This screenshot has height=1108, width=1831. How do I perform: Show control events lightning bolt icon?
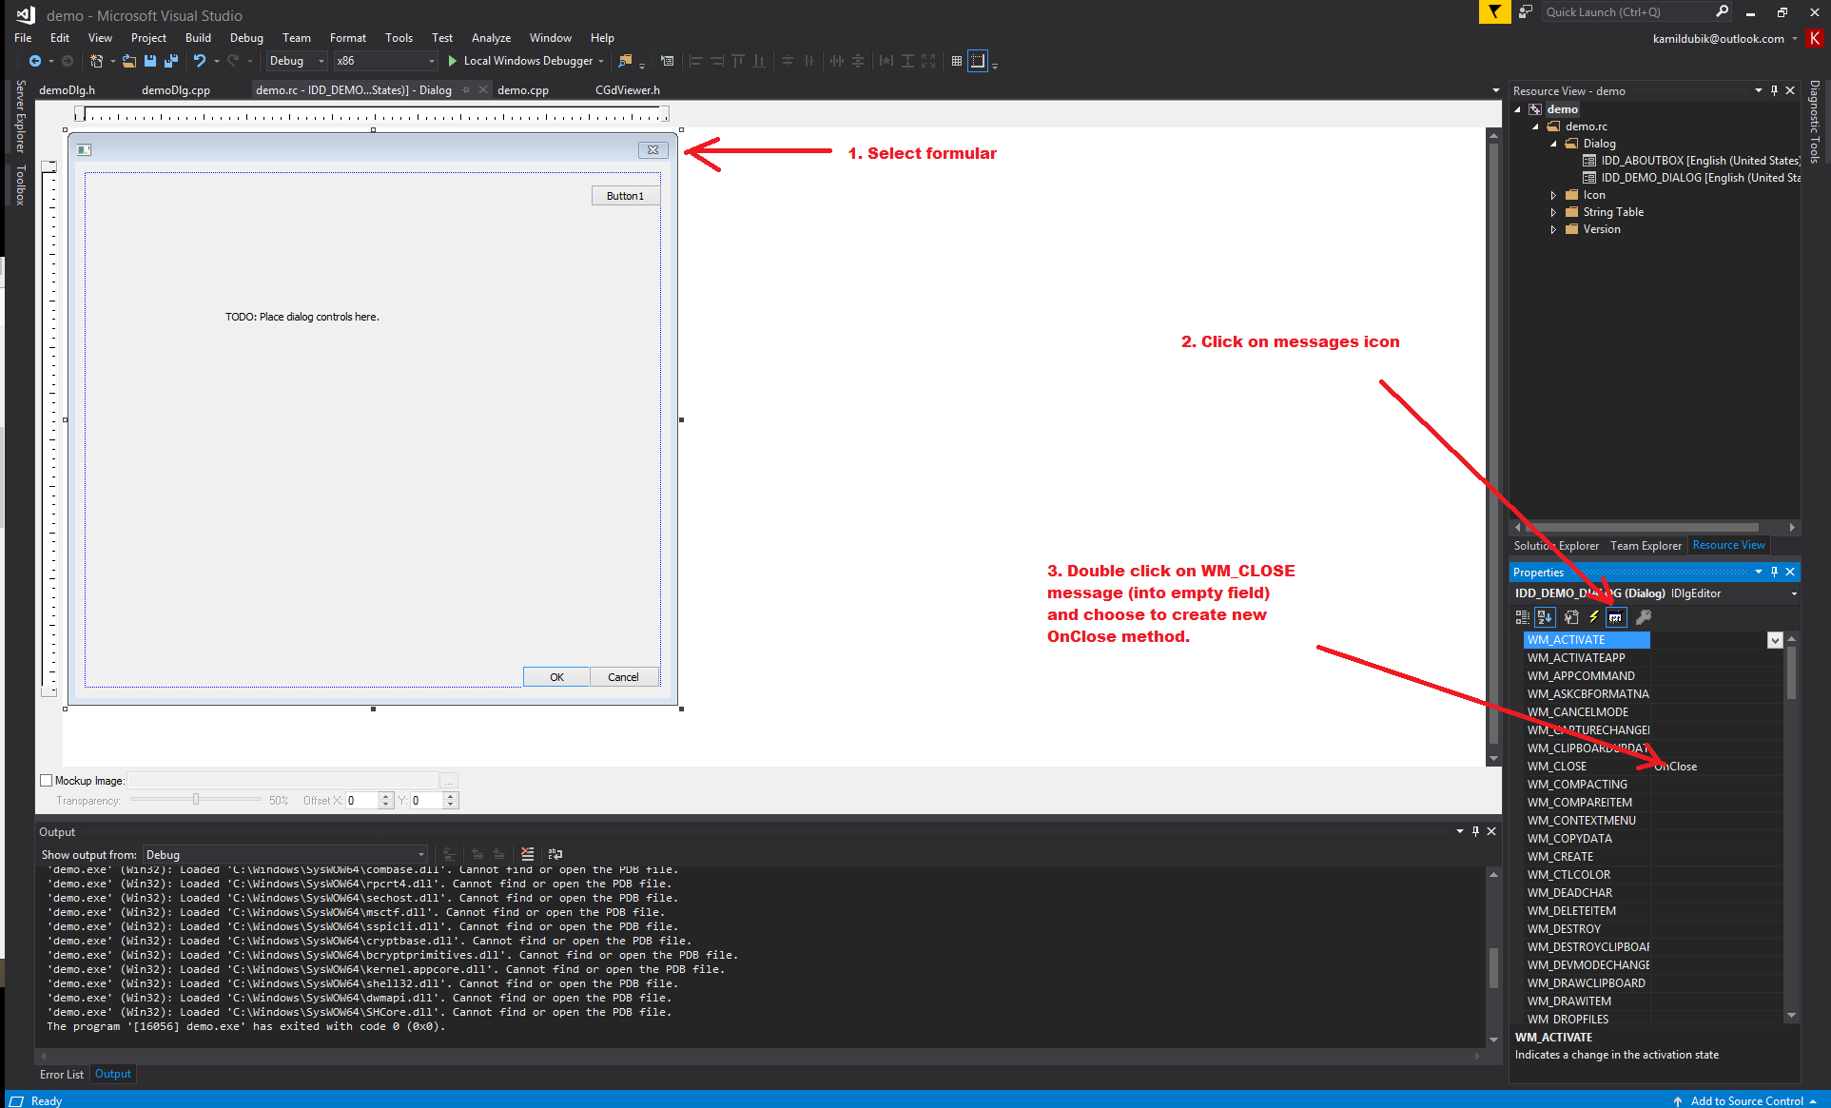click(1594, 617)
